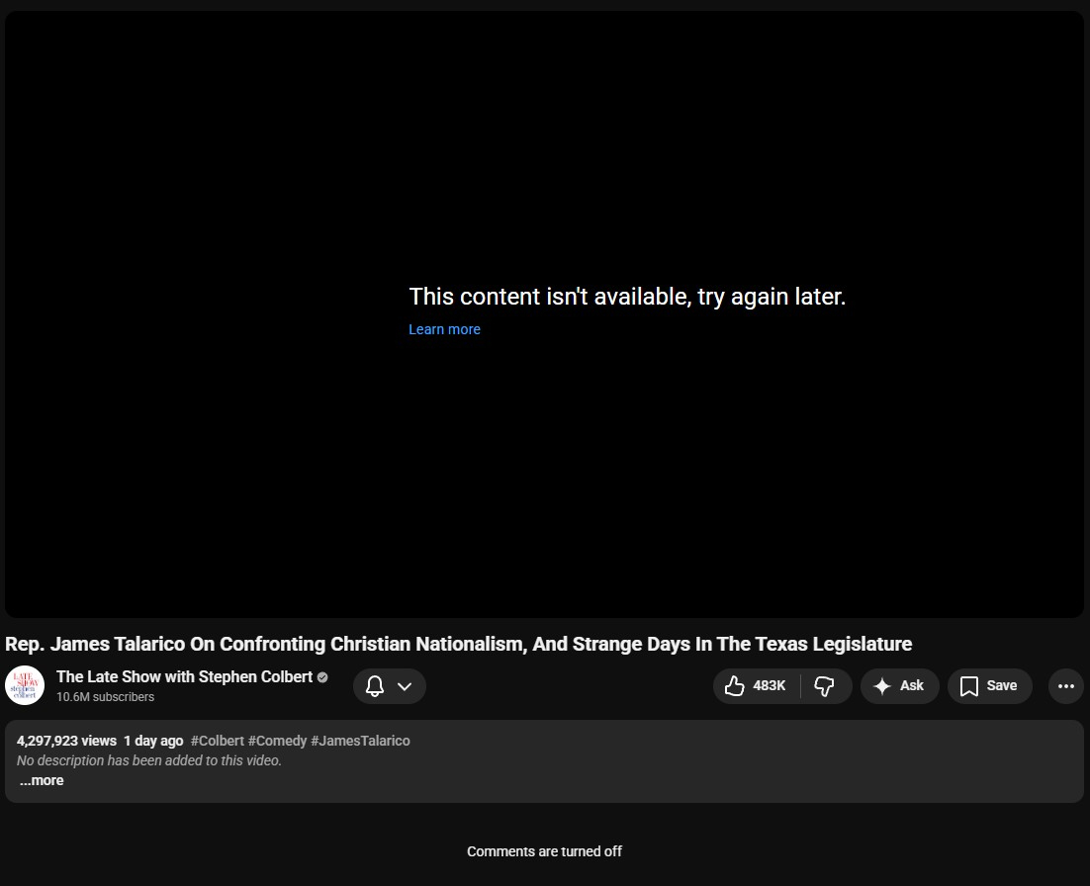This screenshot has width=1090, height=886.
Task: Click 'Learn more' in the video player
Action: tap(444, 329)
